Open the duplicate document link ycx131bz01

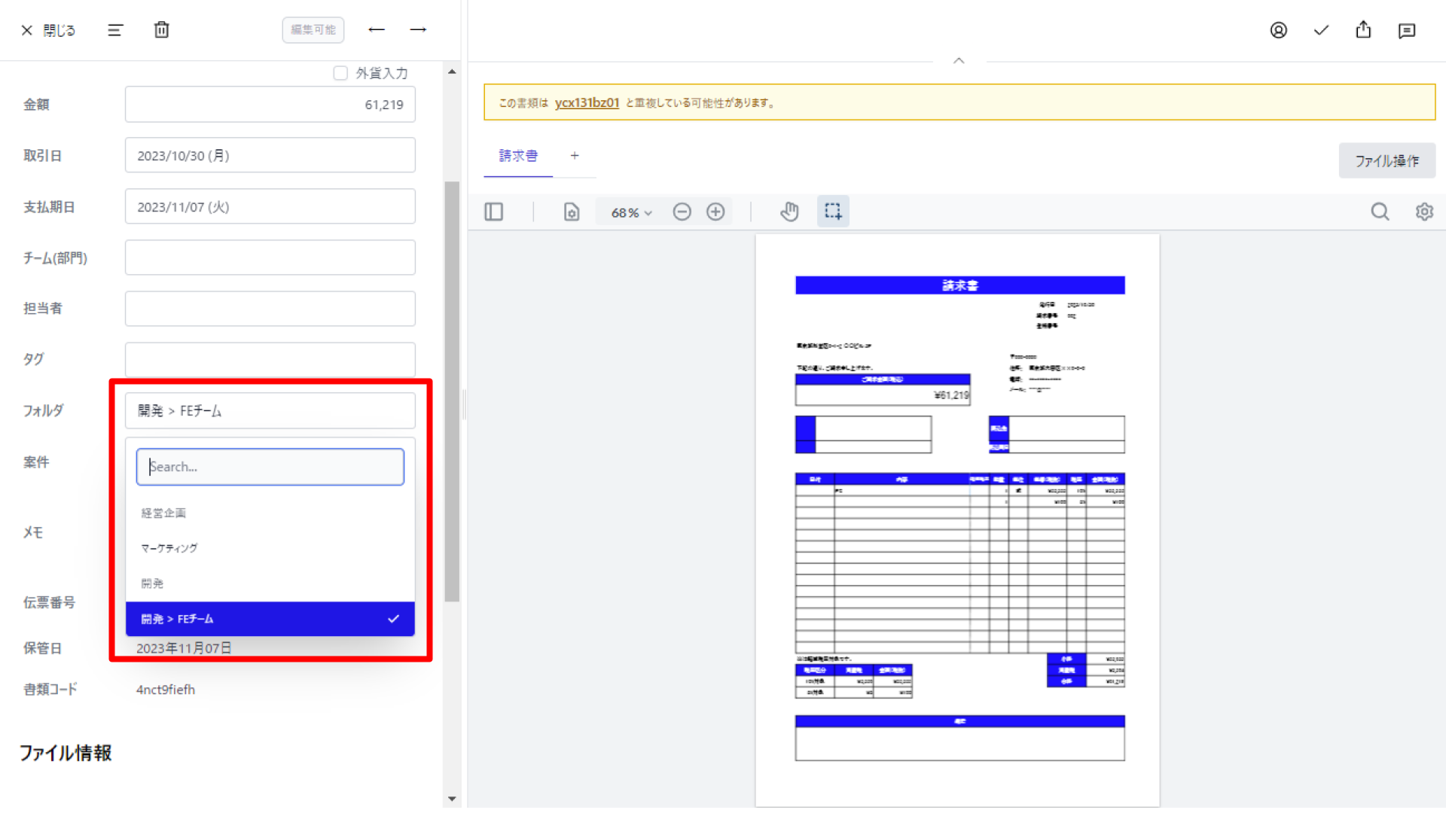[587, 103]
